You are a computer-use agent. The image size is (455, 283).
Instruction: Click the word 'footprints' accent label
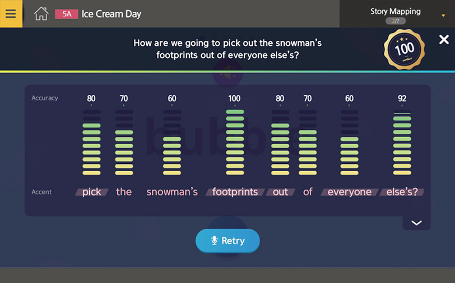235,192
